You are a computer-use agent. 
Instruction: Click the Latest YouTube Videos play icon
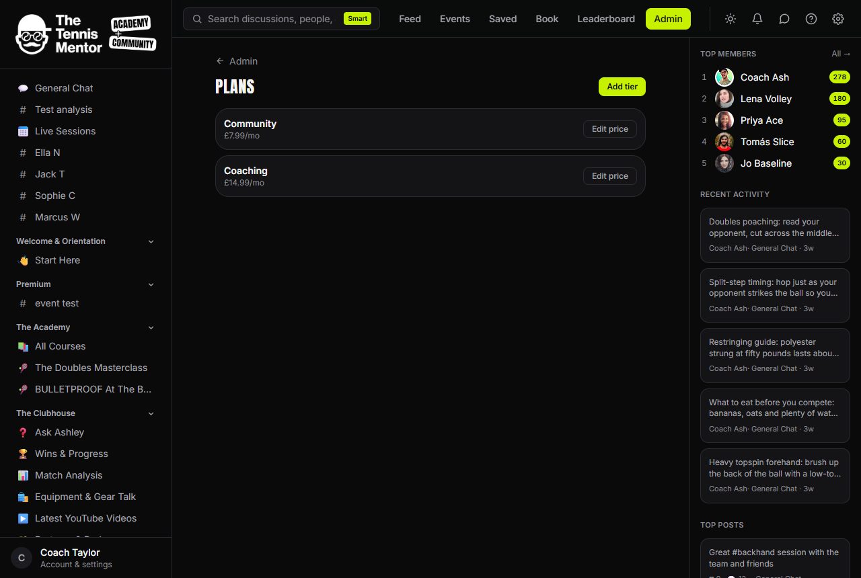click(23, 518)
